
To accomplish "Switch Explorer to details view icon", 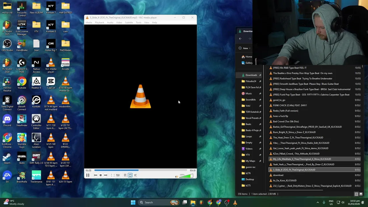I will click(356, 194).
